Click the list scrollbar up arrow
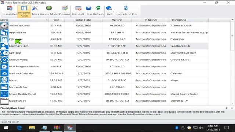 pos(232,20)
